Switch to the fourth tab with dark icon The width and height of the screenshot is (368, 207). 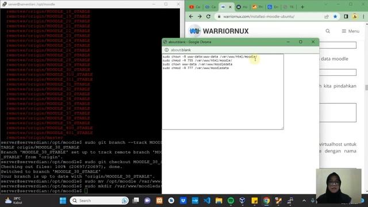point(241,7)
